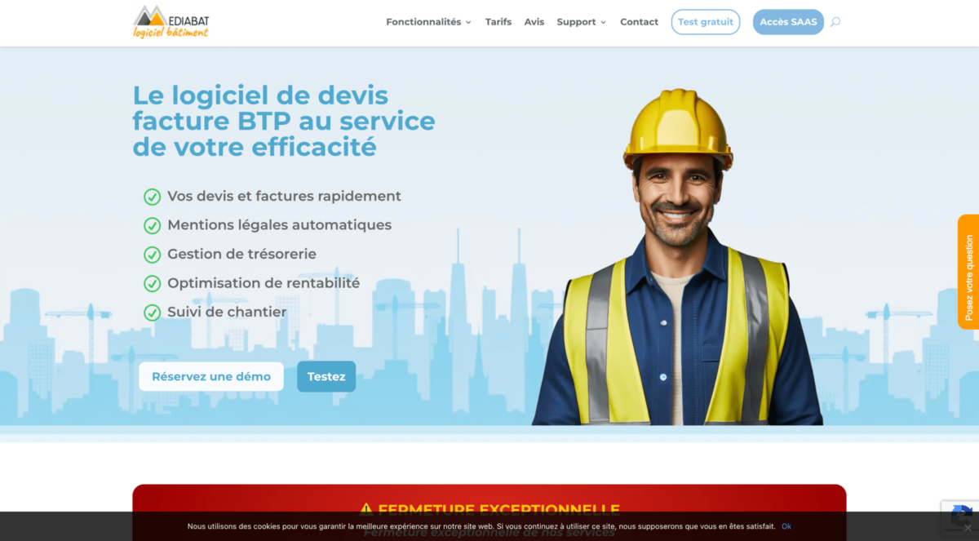The height and width of the screenshot is (541, 979).
Task: Select Contact in the navigation bar
Action: pos(639,22)
